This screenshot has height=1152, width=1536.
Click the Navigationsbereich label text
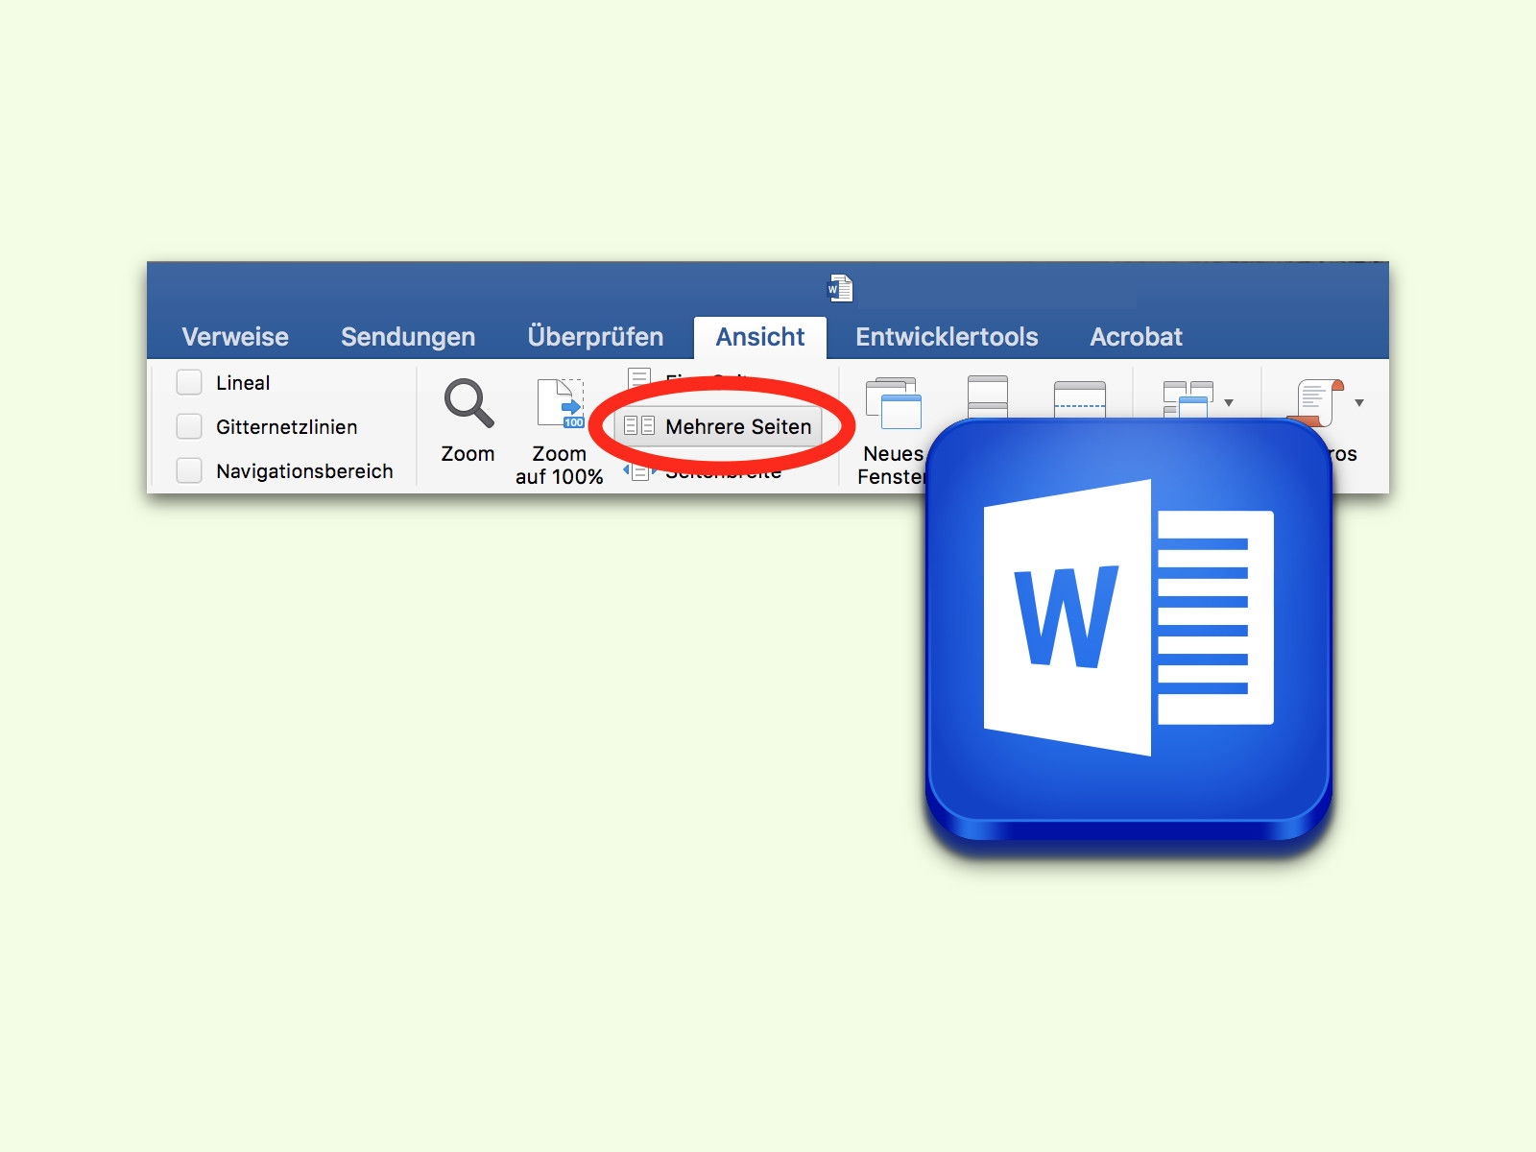pos(304,471)
